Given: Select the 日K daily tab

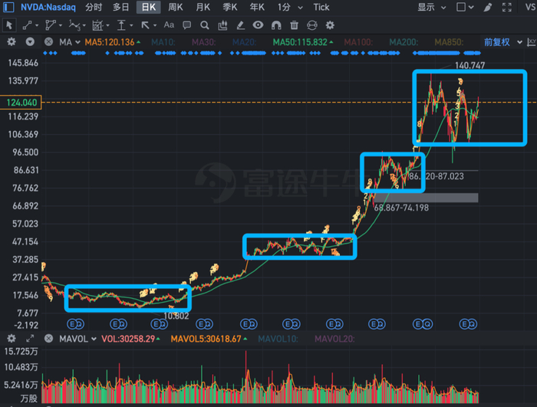Looking at the screenshot, I should [148, 7].
